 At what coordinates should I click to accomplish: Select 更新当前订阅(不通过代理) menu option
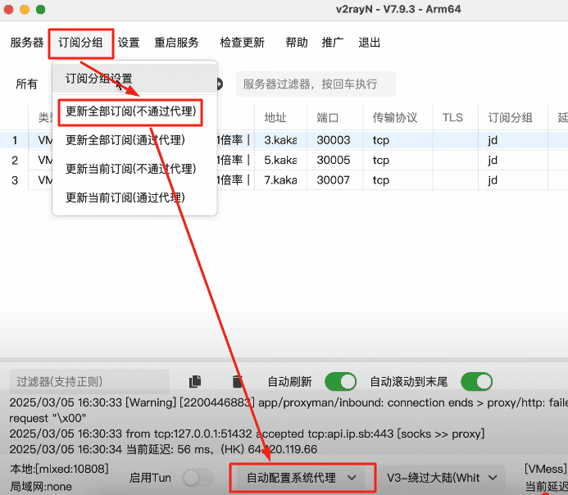click(x=130, y=169)
